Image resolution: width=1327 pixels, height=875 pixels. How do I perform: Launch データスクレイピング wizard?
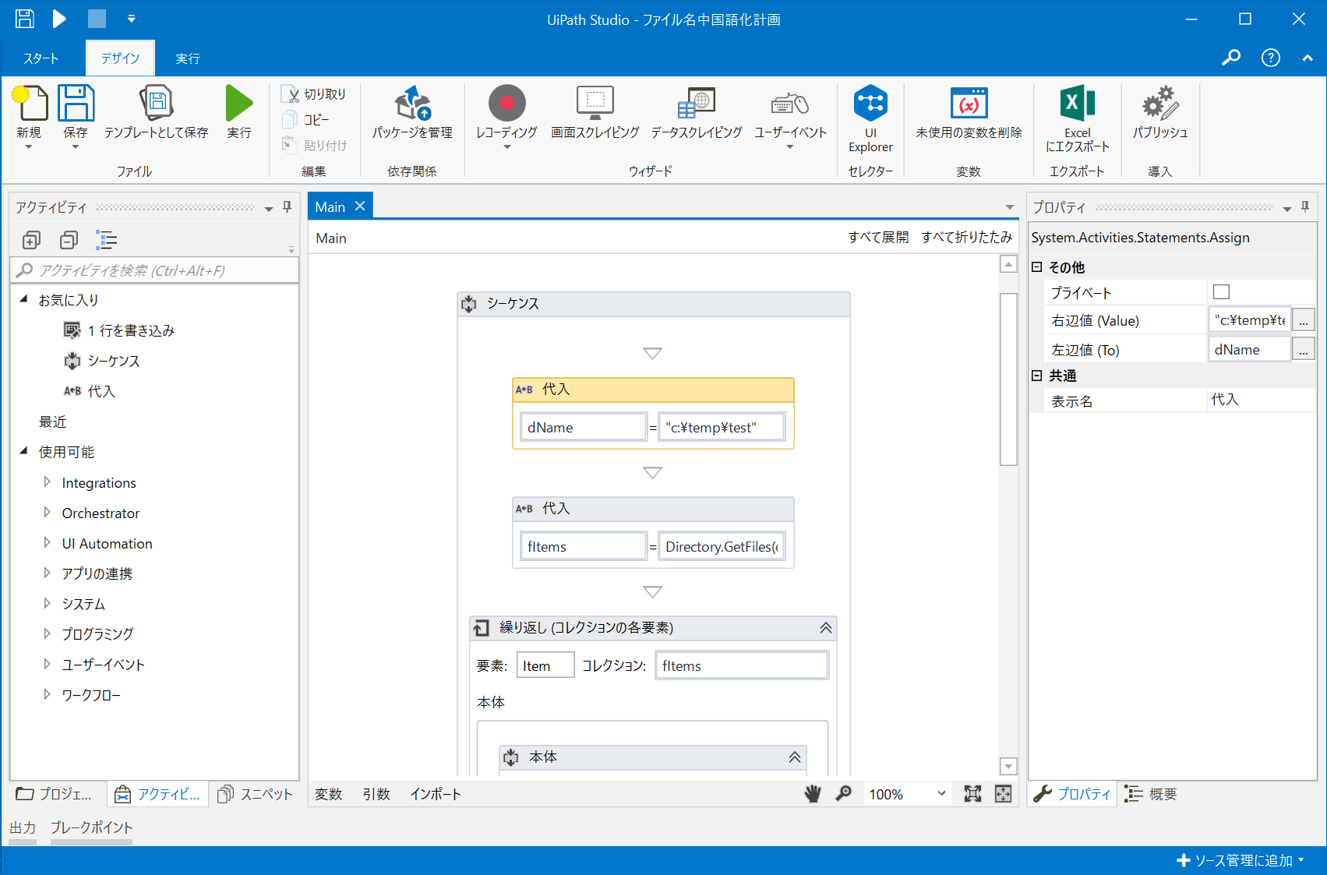[x=697, y=104]
